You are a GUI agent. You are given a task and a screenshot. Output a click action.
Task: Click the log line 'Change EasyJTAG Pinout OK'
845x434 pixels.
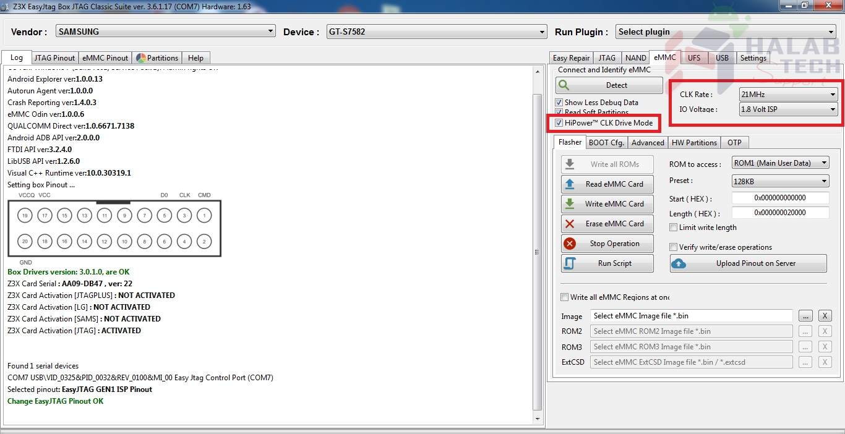[x=56, y=401]
